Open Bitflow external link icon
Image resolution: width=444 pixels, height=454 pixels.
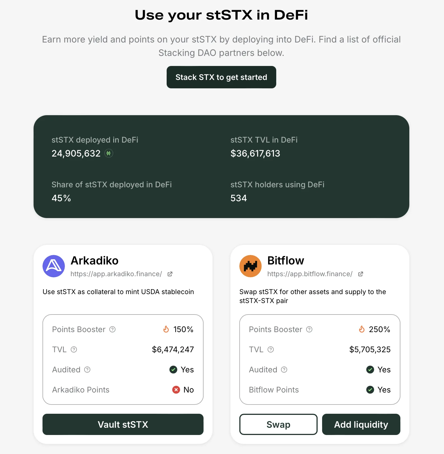pos(361,274)
